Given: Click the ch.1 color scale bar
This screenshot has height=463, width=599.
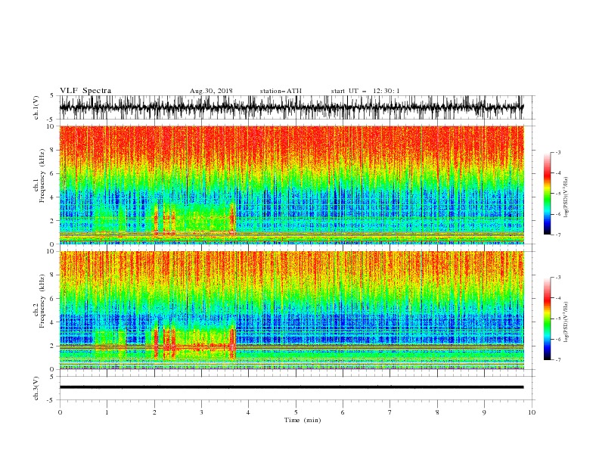Looking at the screenshot, I should pyautogui.click(x=548, y=194).
